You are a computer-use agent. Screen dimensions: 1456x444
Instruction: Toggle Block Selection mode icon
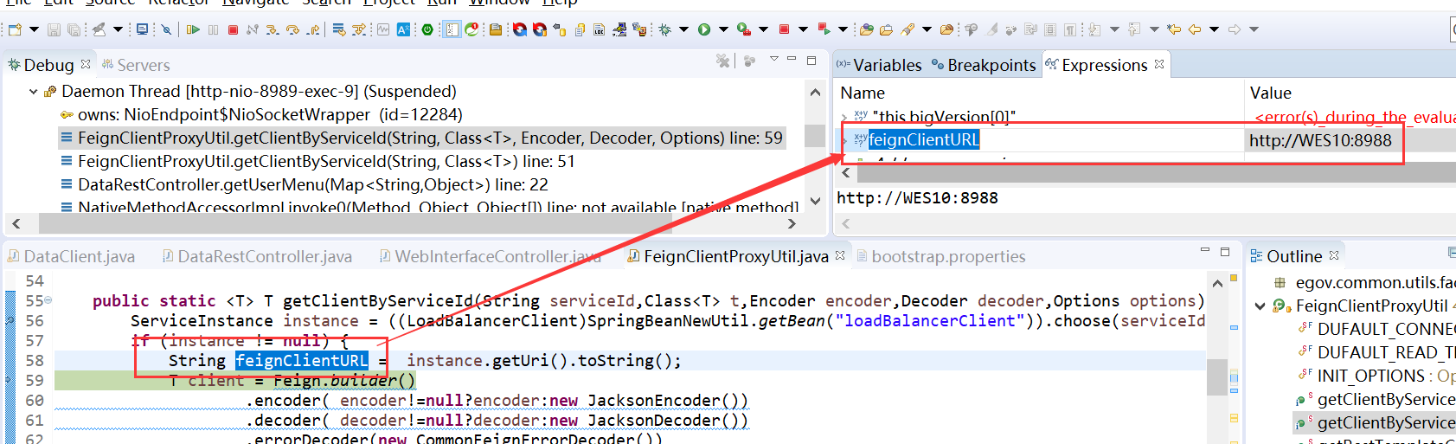tap(1050, 29)
